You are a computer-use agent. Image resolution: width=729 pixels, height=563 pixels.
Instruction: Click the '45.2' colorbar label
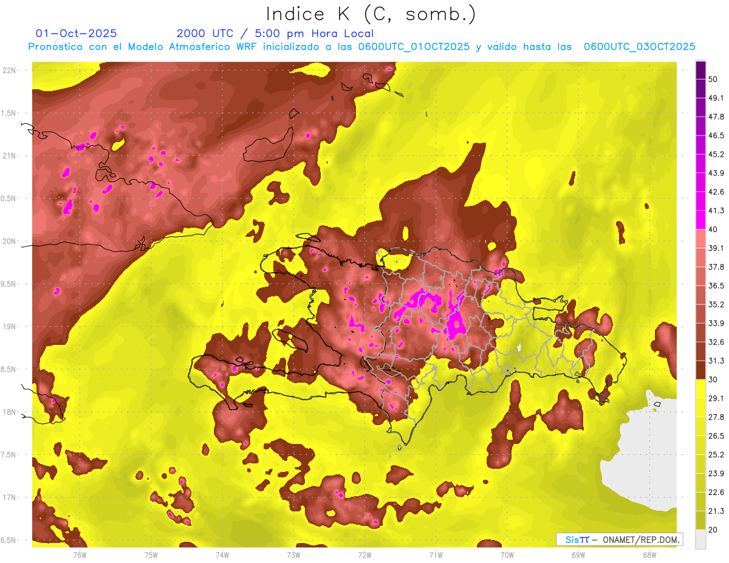tap(716, 154)
